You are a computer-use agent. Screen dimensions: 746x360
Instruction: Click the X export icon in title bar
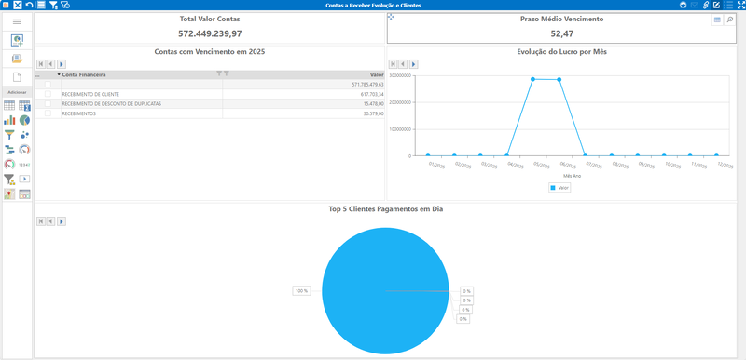point(17,5)
